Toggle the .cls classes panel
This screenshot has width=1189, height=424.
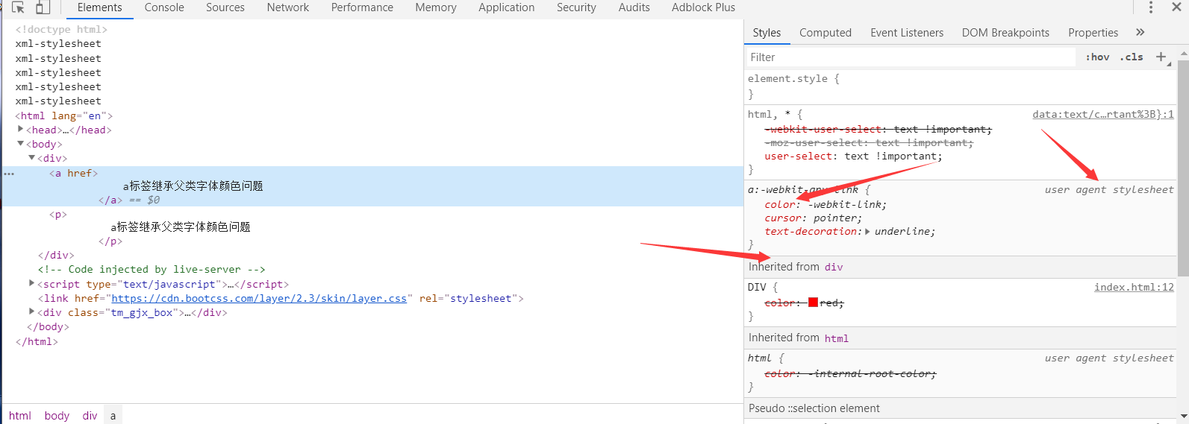1132,57
